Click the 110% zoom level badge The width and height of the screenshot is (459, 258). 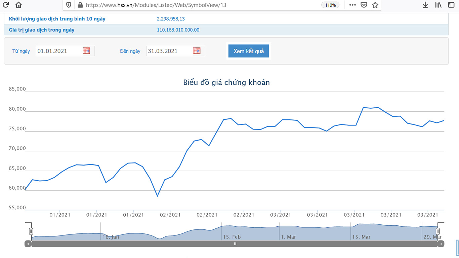coord(330,5)
